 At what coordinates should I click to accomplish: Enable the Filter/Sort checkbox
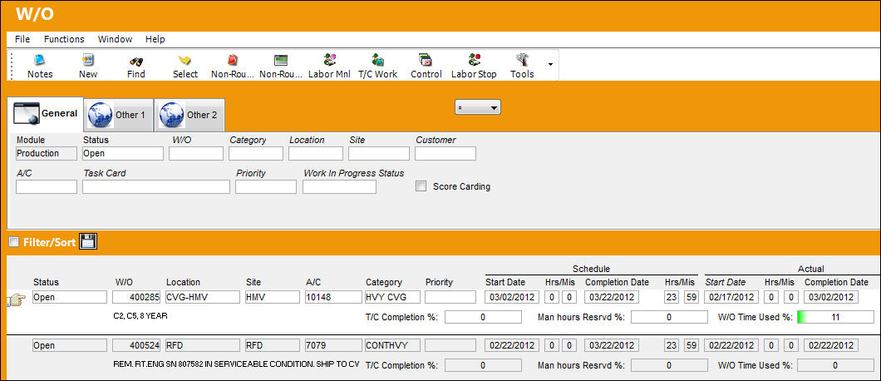click(14, 242)
